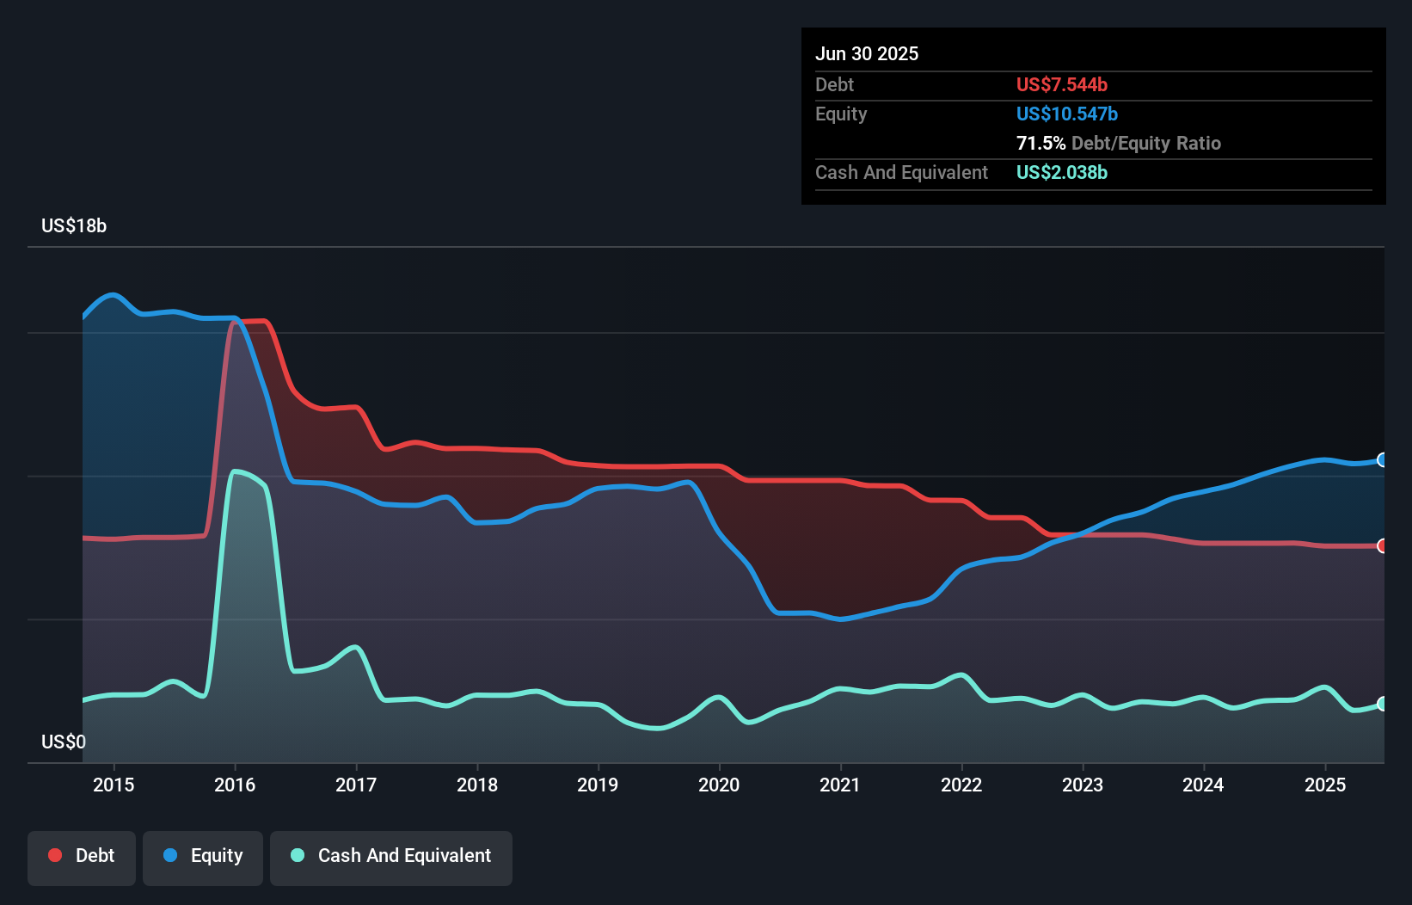Click the US$0 y-axis label
Screen dimensions: 1412x905
pyautogui.click(x=64, y=742)
